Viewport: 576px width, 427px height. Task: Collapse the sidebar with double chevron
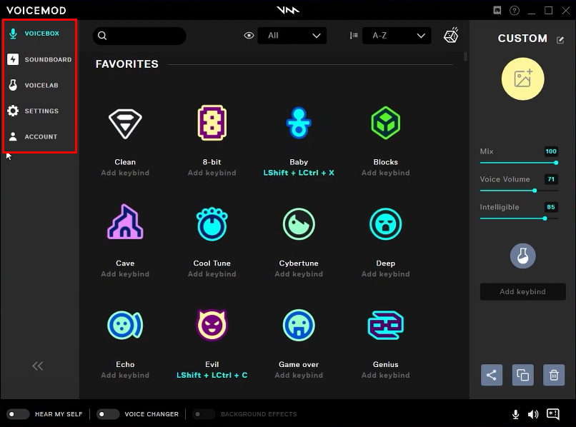[x=37, y=366]
